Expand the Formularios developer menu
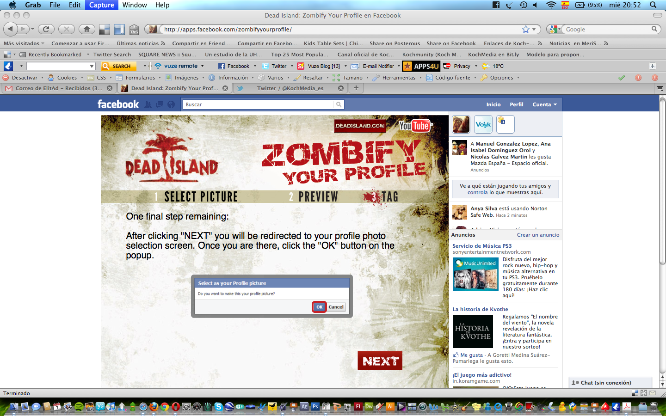This screenshot has height=416, width=666. click(x=139, y=78)
